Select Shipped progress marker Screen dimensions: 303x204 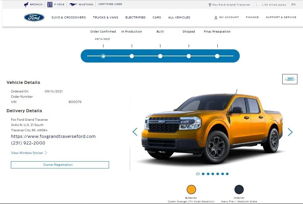(x=189, y=56)
